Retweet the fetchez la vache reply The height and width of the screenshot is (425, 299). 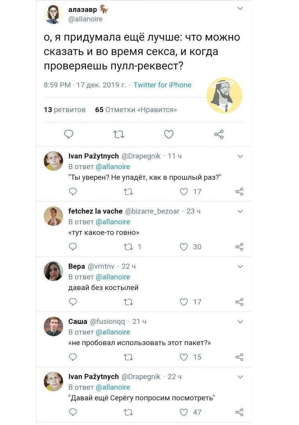pyautogui.click(x=128, y=247)
